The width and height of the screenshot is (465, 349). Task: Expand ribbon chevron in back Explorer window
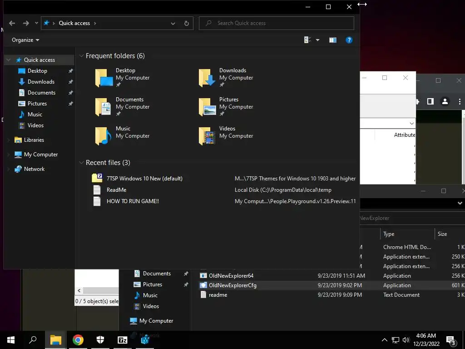460,203
